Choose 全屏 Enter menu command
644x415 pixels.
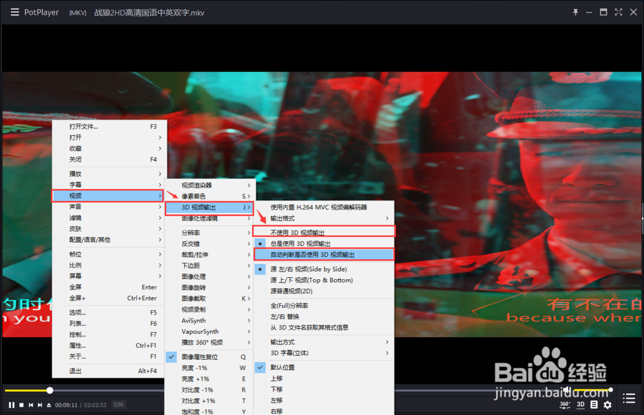[x=108, y=287]
